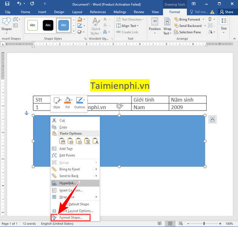238x227 pixels.
Task: Apply blue filled Abc shape style
Action: (x=63, y=25)
